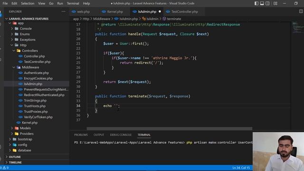Click errors and warnings status icon
304x171 pixels.
[4, 168]
